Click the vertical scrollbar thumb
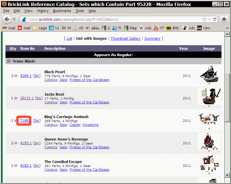 click(227, 97)
